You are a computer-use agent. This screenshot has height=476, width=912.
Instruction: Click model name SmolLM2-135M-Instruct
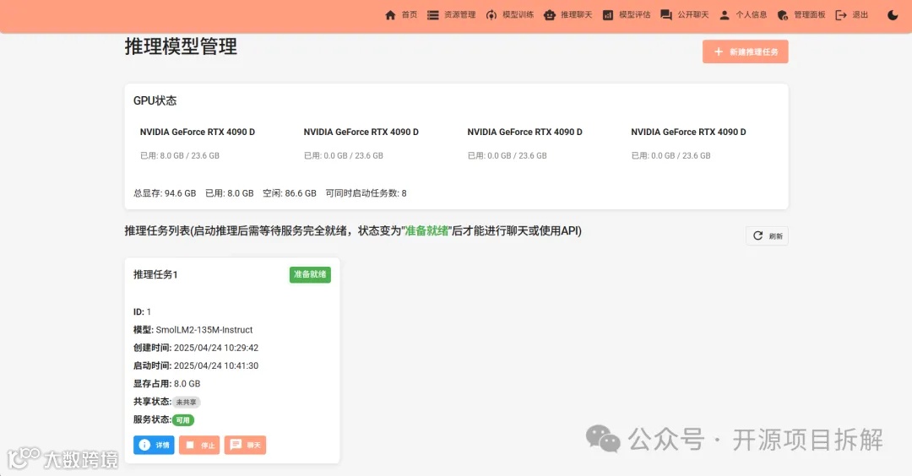point(204,329)
